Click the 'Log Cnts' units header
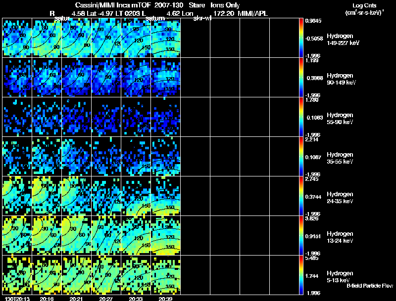396x301 pixels. pyautogui.click(x=364, y=6)
